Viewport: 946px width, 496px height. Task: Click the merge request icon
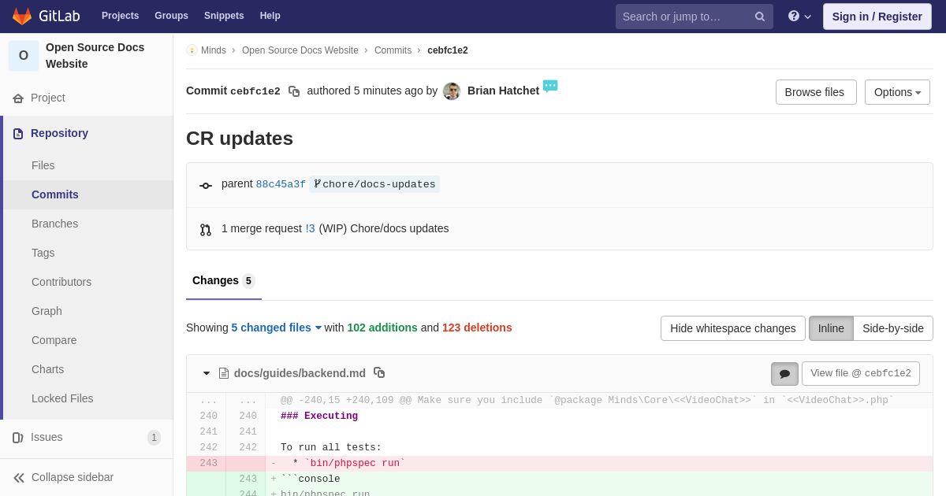(206, 230)
